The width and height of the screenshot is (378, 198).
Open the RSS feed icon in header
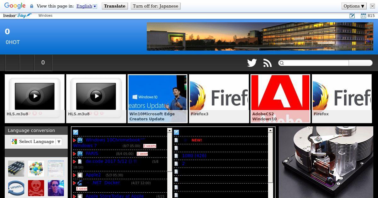click(267, 63)
